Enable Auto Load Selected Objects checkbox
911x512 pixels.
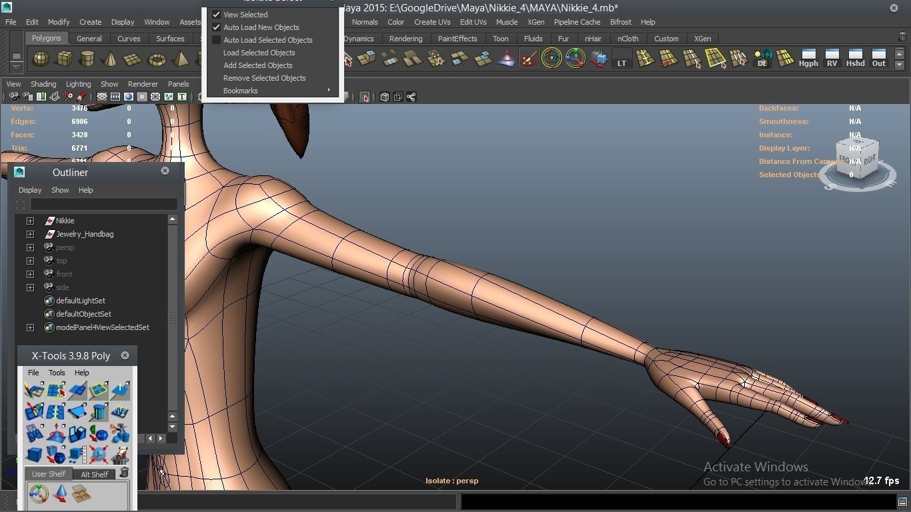tap(216, 40)
